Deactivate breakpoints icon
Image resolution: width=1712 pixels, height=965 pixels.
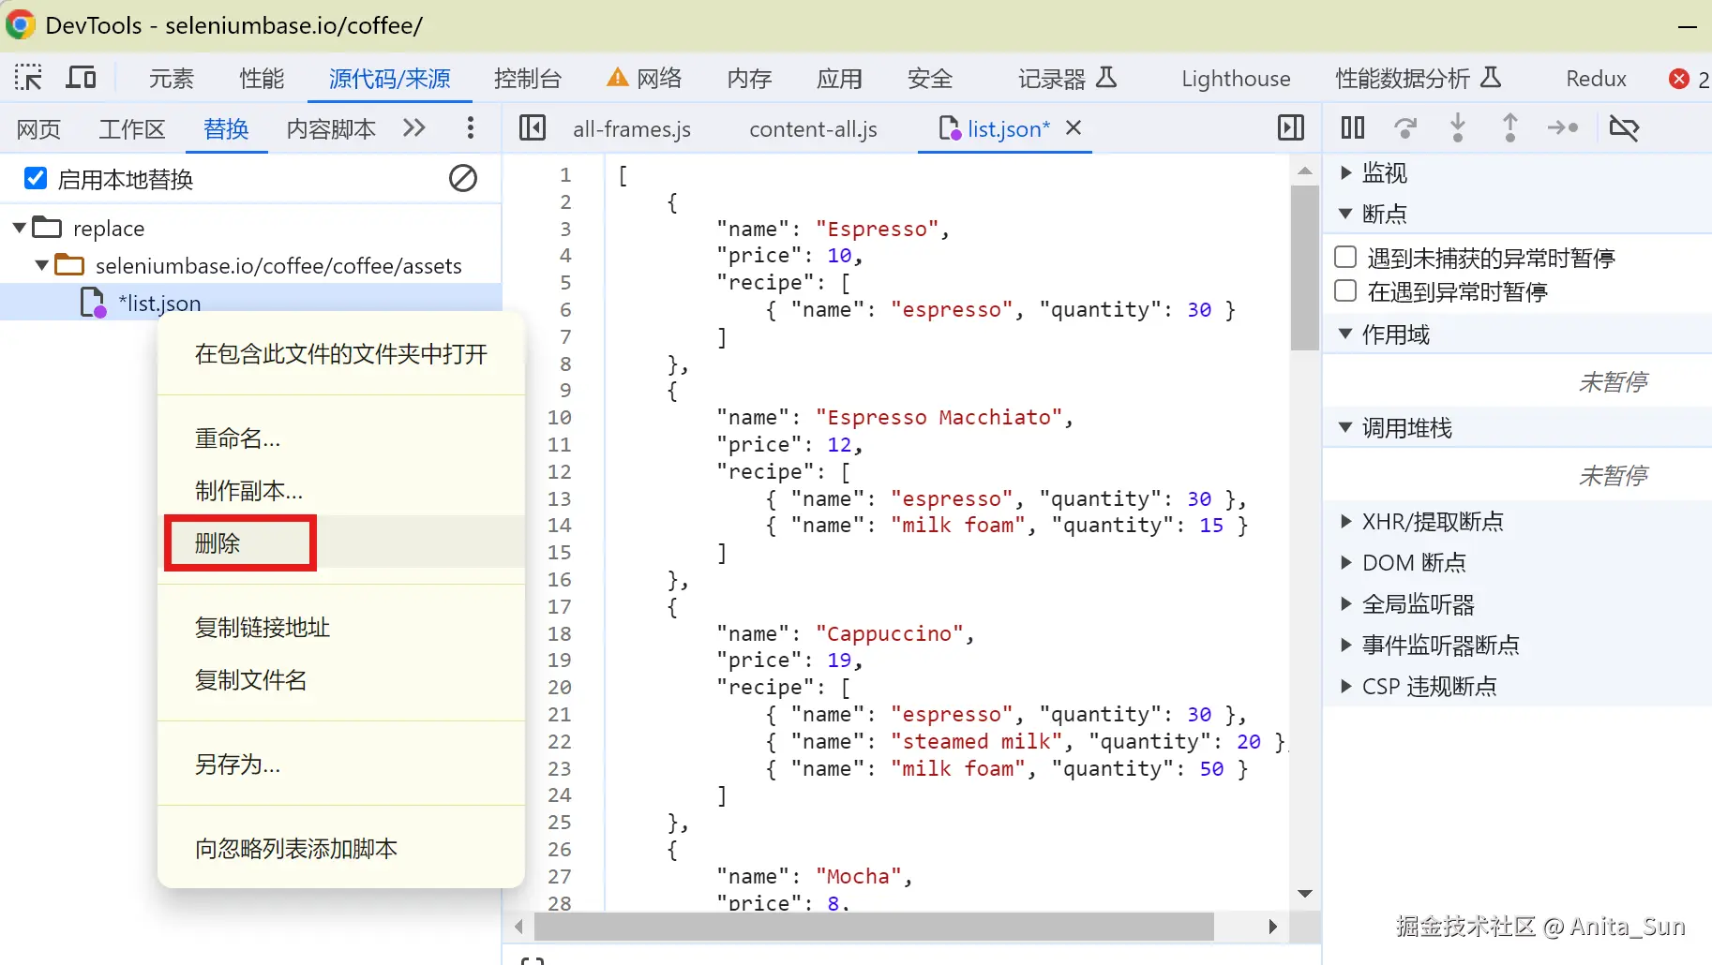pyautogui.click(x=1624, y=127)
